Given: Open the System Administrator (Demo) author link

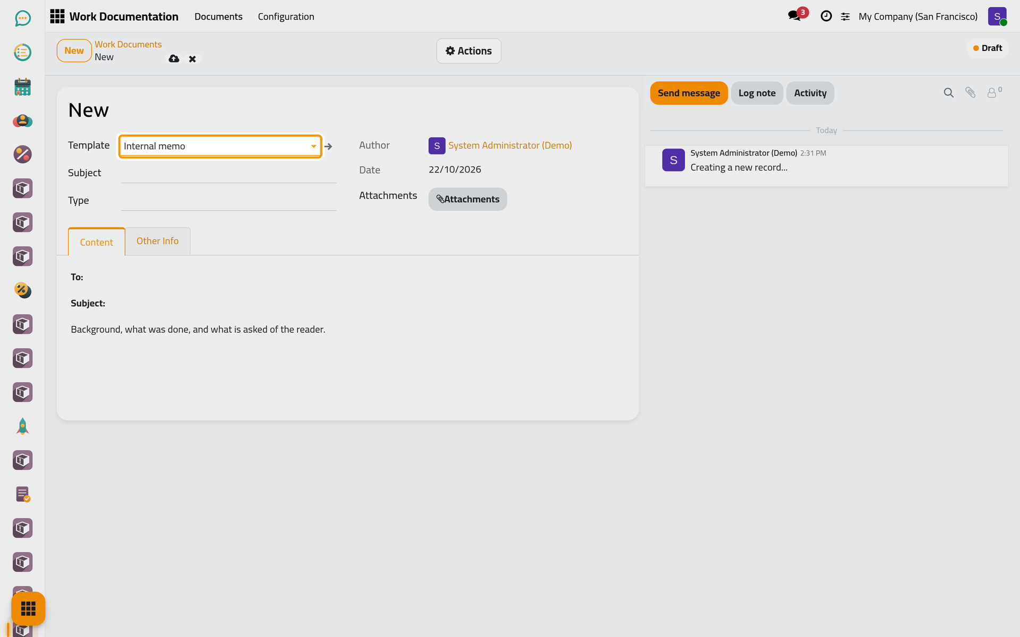Looking at the screenshot, I should click(510, 145).
